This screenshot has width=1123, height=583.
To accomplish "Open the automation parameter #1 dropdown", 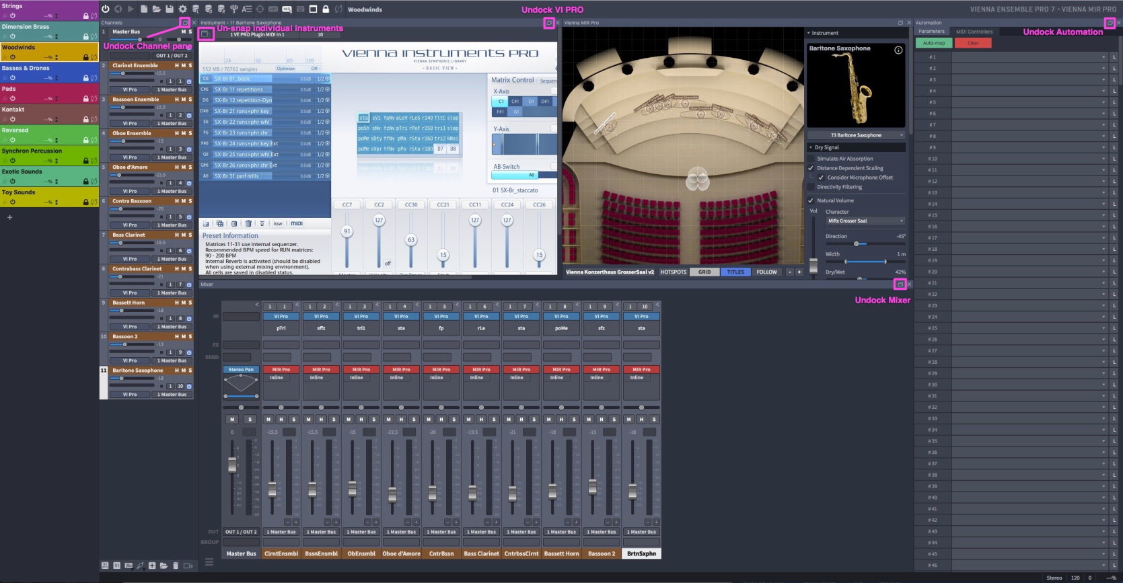I will 1029,57.
